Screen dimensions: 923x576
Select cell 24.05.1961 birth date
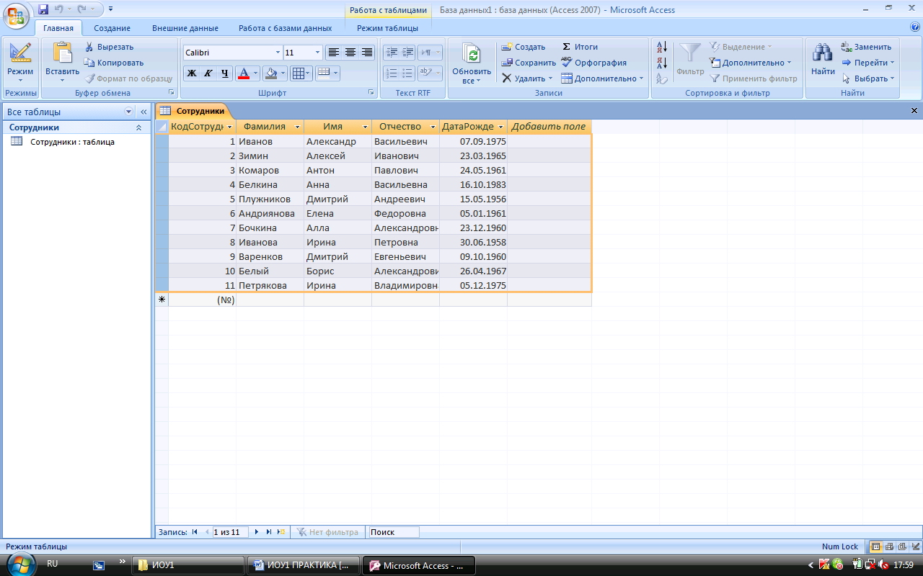473,170
